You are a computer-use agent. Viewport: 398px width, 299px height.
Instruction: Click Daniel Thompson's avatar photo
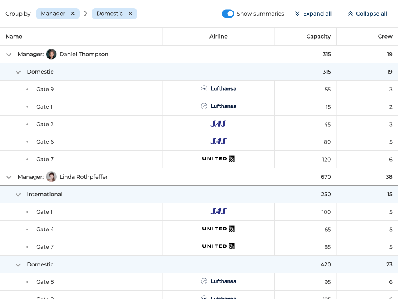[x=51, y=54]
